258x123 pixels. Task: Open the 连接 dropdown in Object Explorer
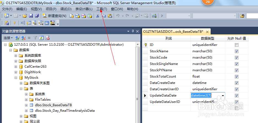[x=8, y=38]
